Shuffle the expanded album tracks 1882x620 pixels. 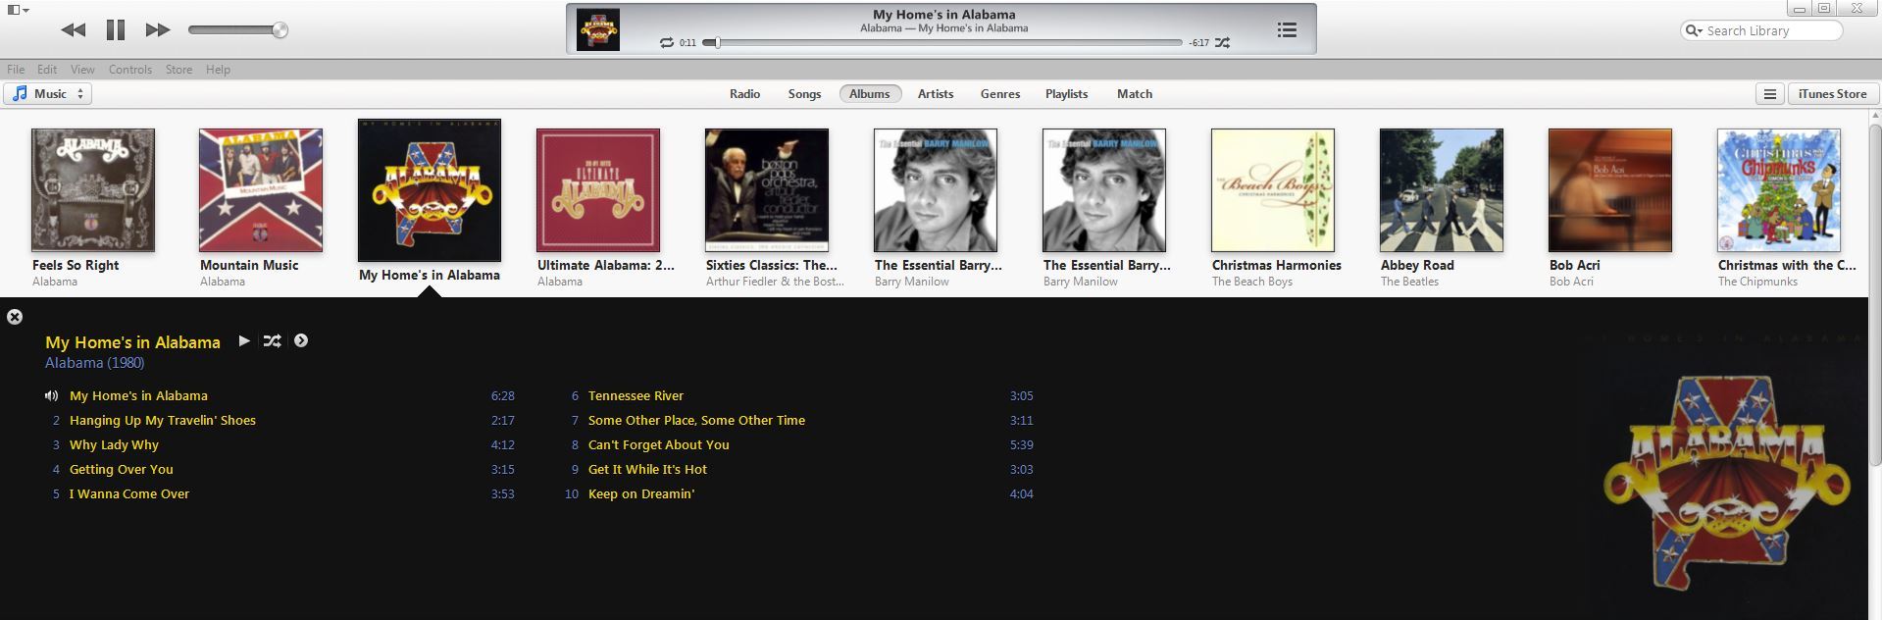click(x=272, y=340)
